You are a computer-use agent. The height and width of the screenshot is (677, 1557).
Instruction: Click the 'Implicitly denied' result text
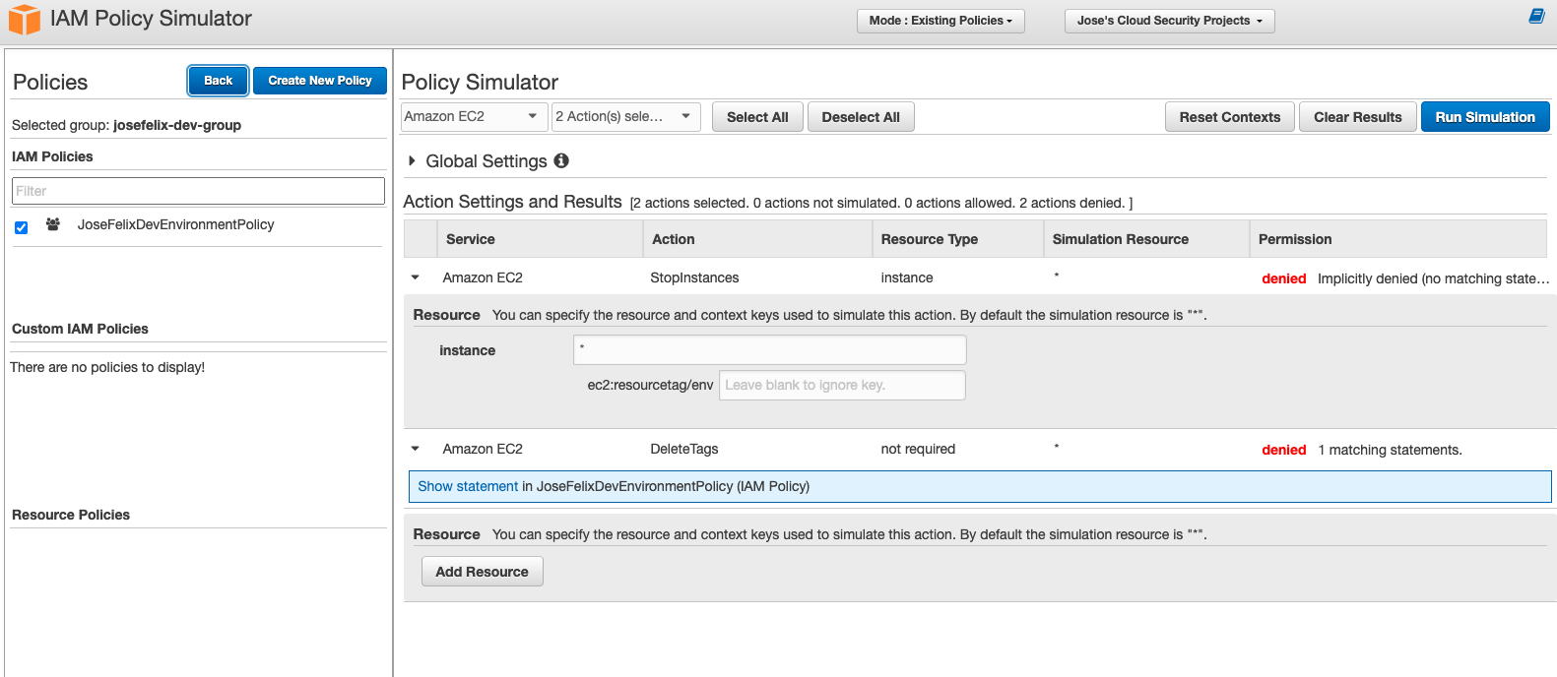click(x=1434, y=278)
